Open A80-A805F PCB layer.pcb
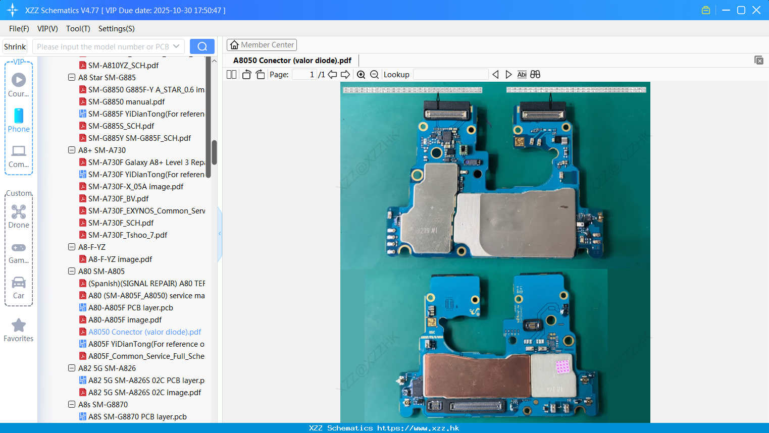This screenshot has width=769, height=433. coord(131,308)
